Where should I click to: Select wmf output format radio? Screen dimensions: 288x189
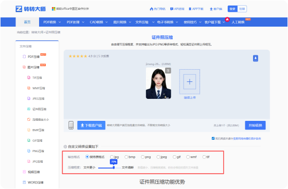tap(188, 157)
